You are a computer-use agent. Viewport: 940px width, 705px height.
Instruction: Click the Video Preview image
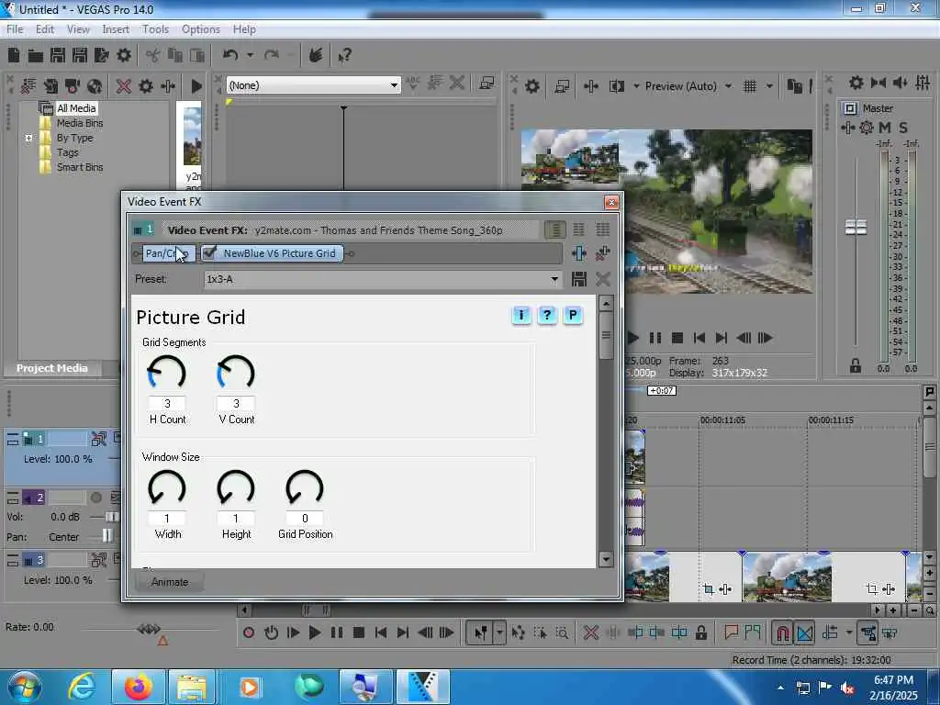[x=666, y=212]
